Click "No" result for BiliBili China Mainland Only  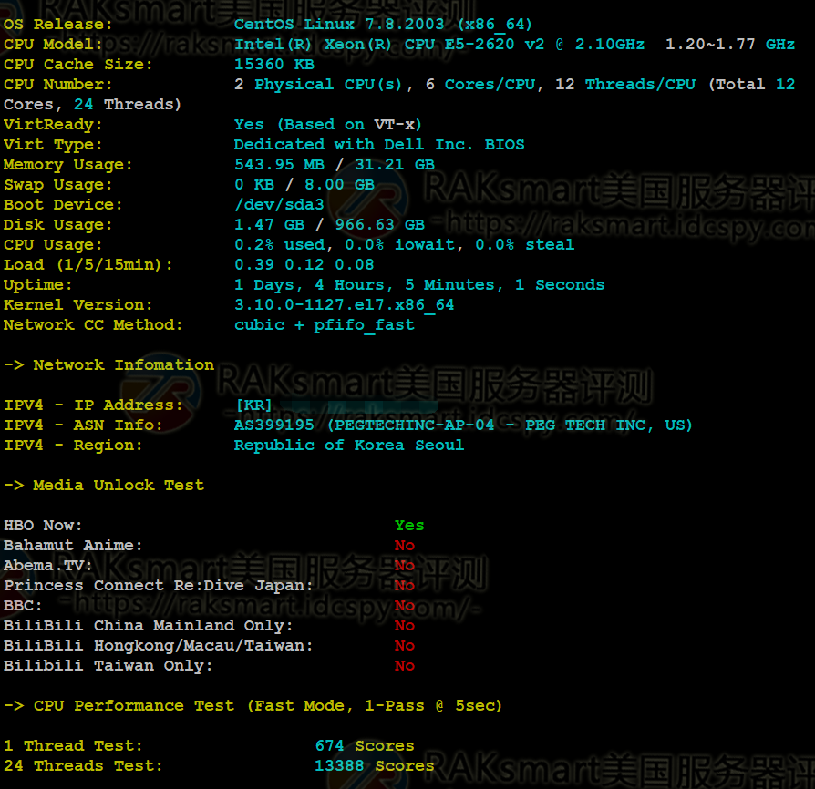(x=405, y=626)
